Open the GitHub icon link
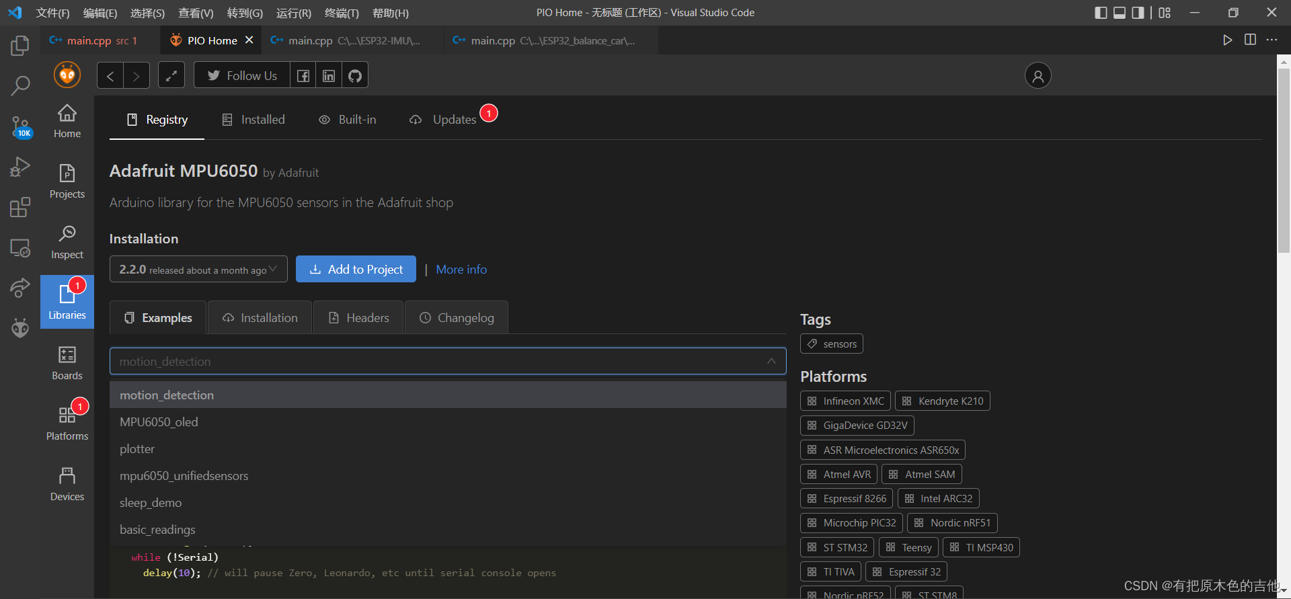The width and height of the screenshot is (1291, 599). 355,75
